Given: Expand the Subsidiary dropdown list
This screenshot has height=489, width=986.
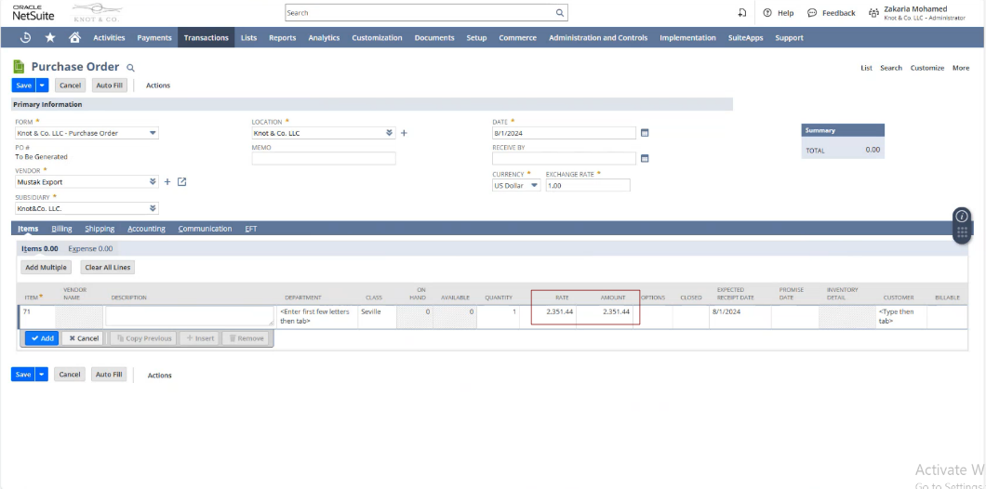Looking at the screenshot, I should click(152, 208).
